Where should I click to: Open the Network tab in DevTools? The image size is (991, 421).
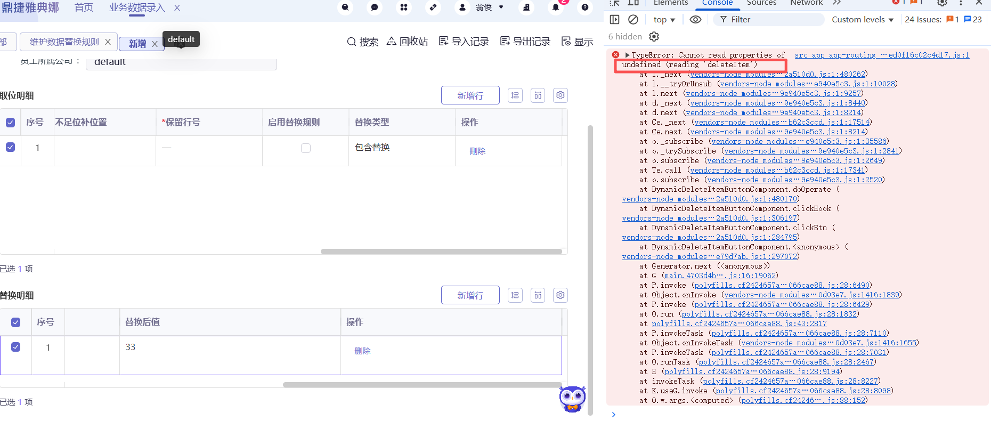pos(806,3)
